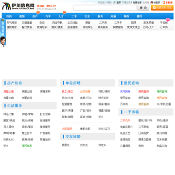Click 维修服务 under 生活服务
The image size is (175, 175).
(x=45, y=127)
